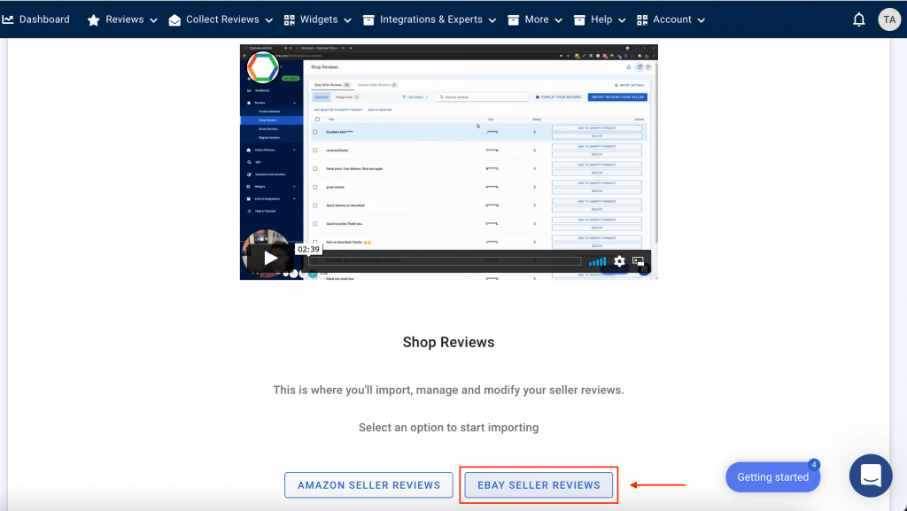
Task: Click the 02:39 video duration label
Action: [308, 249]
